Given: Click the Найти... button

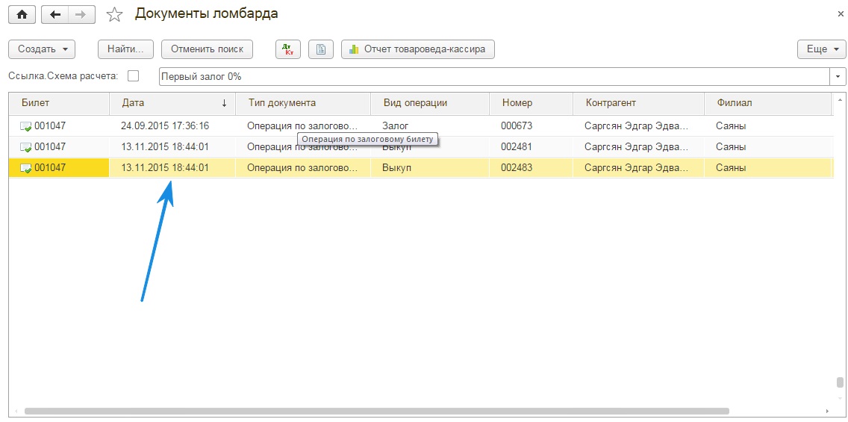Looking at the screenshot, I should [x=125, y=49].
